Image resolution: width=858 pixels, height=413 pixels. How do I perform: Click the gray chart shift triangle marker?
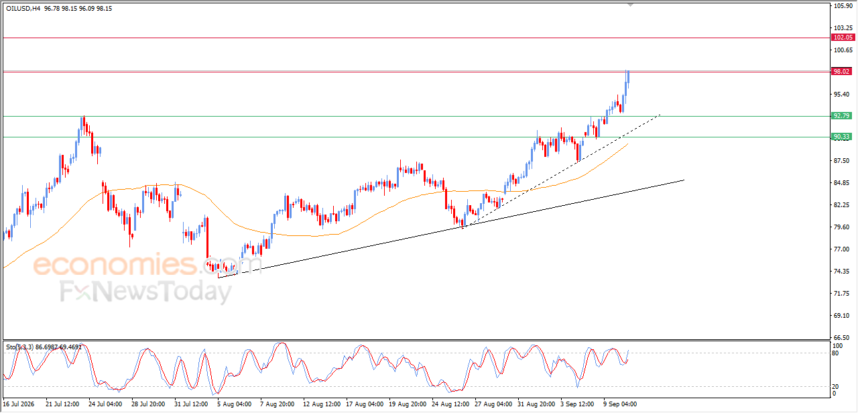coord(630,4)
